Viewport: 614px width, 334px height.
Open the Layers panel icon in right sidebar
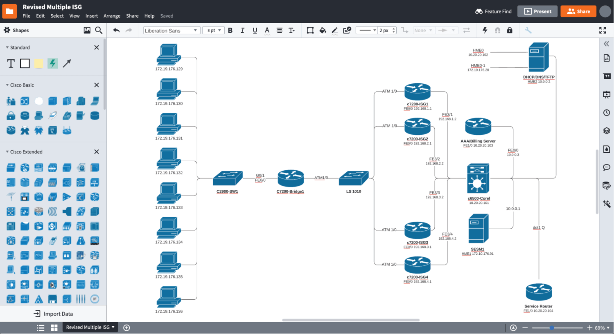coord(607,131)
